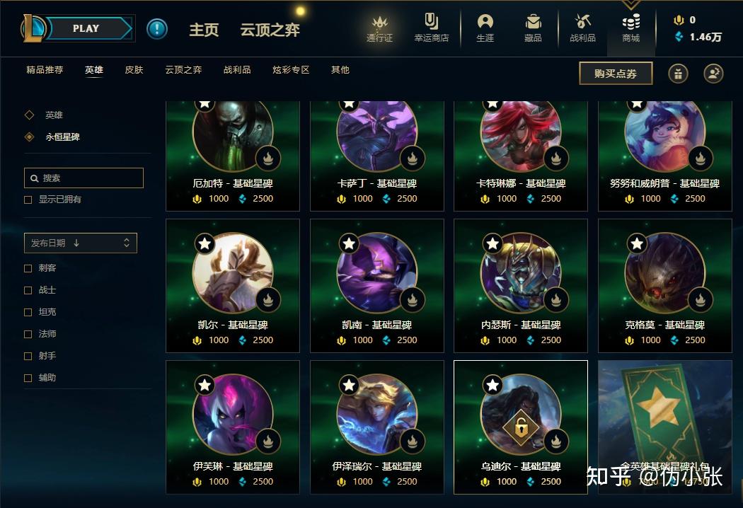The width and height of the screenshot is (743, 508).
Task: Click the 搜索 search field
Action: 84,178
